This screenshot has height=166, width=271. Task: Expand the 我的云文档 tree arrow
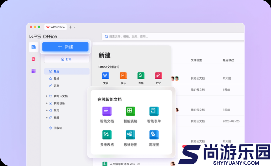[x=47, y=96]
